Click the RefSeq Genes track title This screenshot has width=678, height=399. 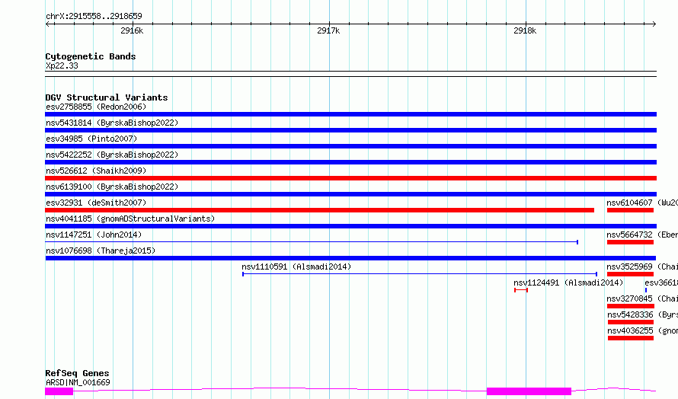click(x=77, y=373)
